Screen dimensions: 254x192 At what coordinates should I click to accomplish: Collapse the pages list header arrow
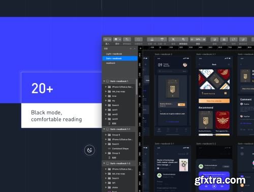pos(135,48)
